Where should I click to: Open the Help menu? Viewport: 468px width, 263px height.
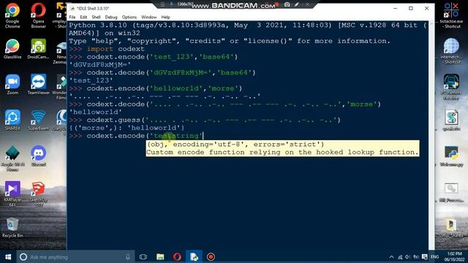tap(165, 18)
